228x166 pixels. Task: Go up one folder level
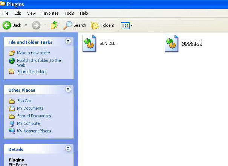coord(54,25)
